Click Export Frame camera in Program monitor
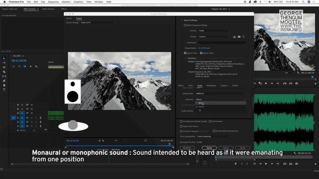The width and height of the screenshot is (319, 179). pyautogui.click(x=297, y=84)
